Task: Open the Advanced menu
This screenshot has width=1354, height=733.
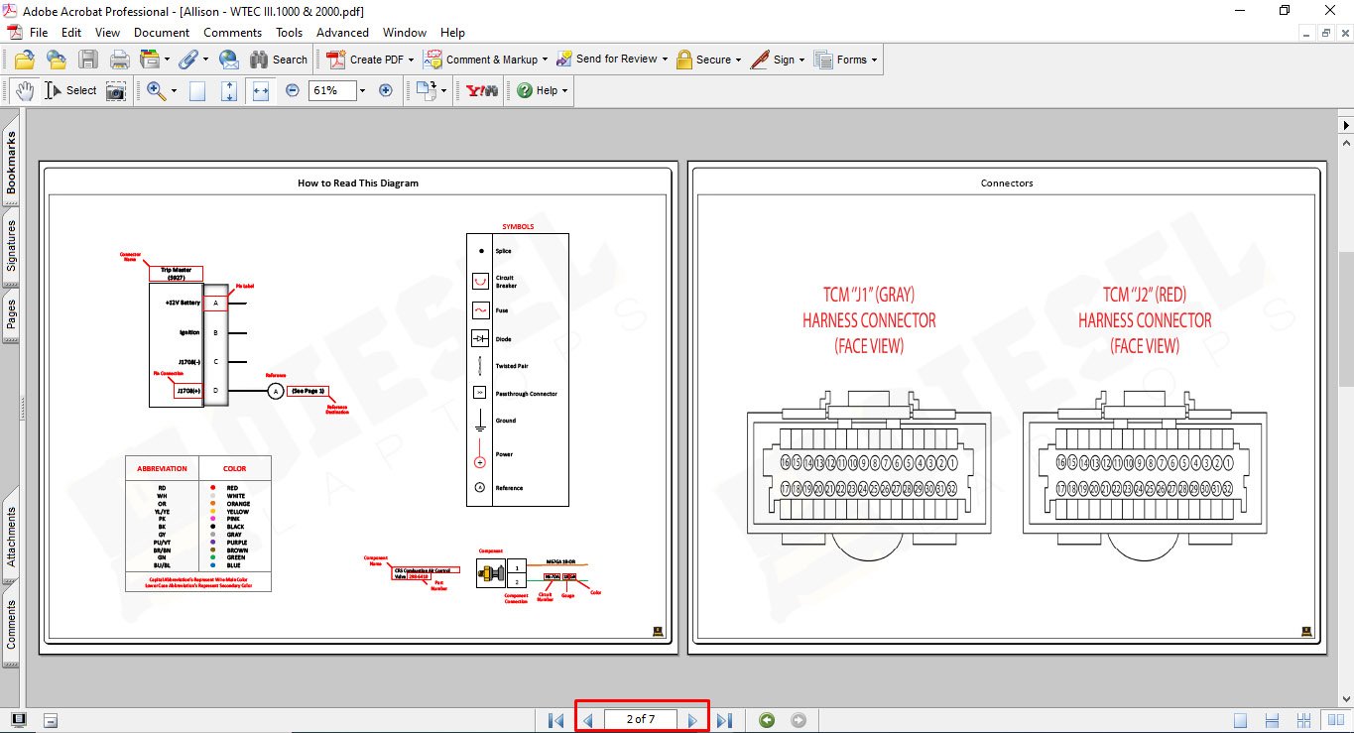Action: tap(342, 33)
